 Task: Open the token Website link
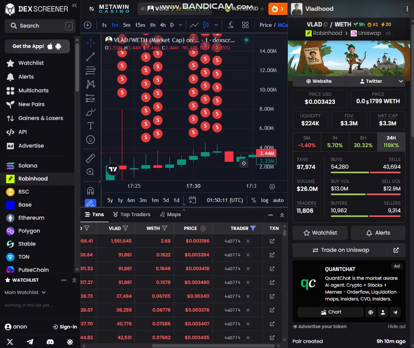point(319,81)
